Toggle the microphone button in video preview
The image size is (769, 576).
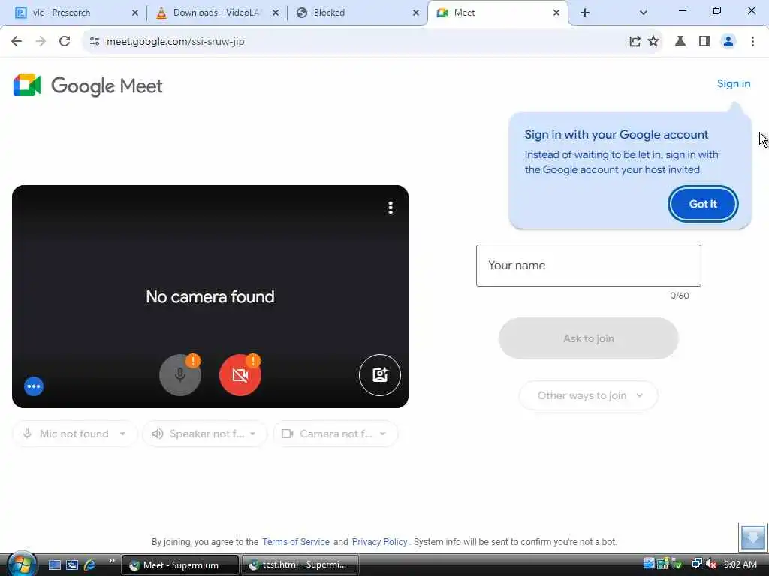[180, 375]
